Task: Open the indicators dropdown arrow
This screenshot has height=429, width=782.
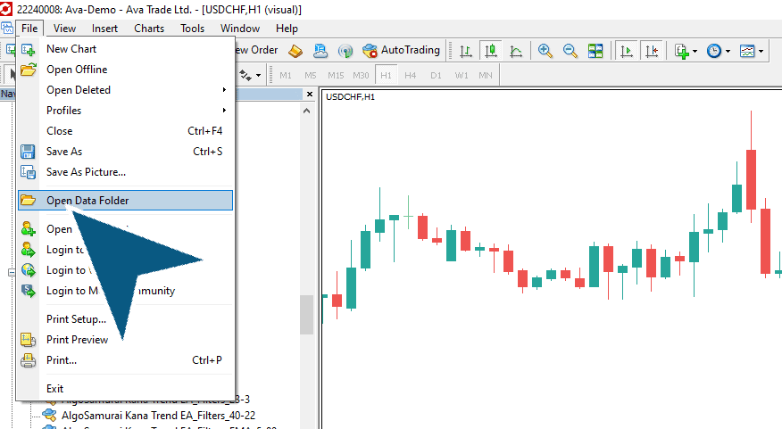Action: pos(695,51)
